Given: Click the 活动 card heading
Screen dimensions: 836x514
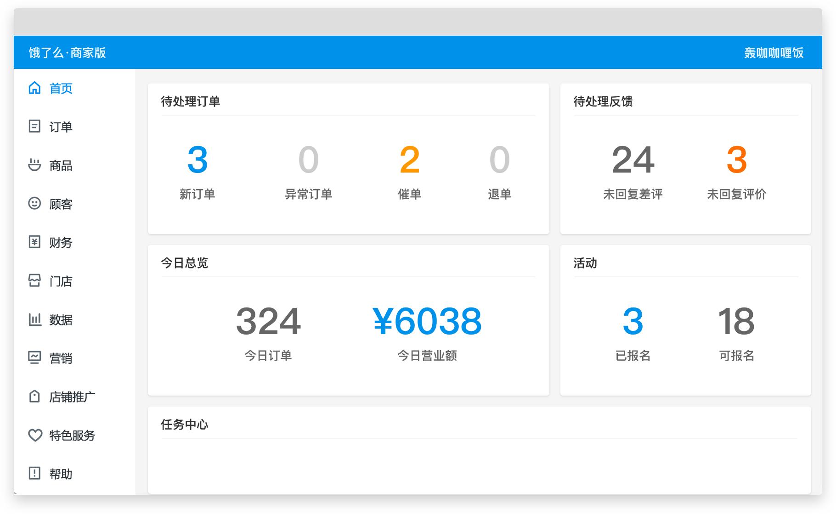Looking at the screenshot, I should [585, 263].
